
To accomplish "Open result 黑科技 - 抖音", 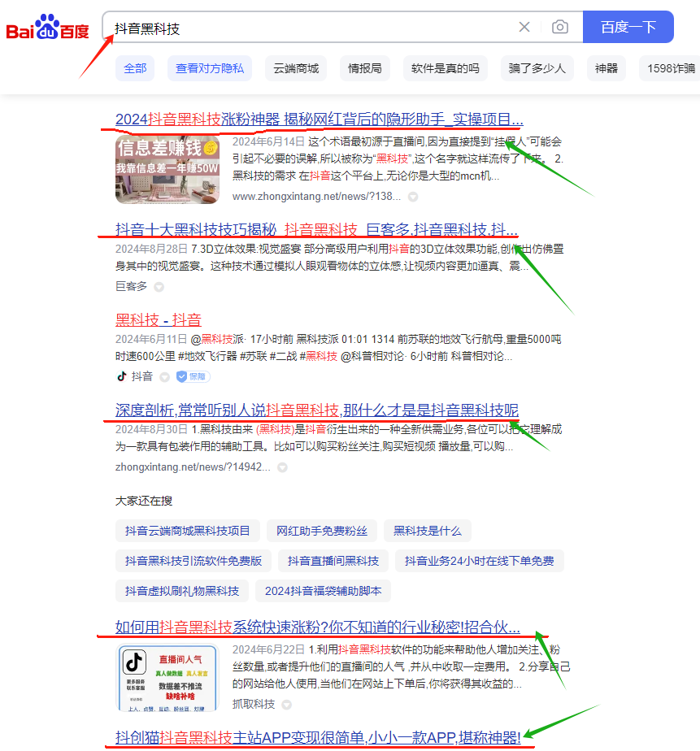I will tap(158, 319).
